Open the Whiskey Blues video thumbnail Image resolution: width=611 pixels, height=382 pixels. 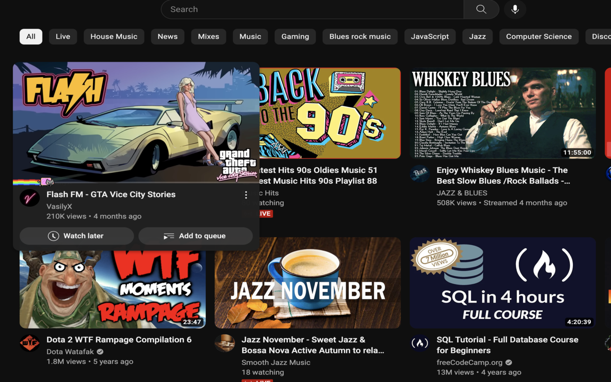(503, 113)
